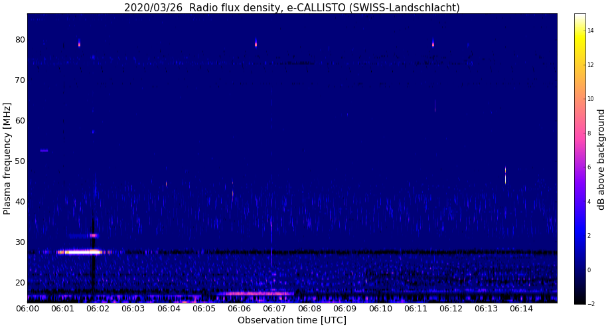Click the colorbar tick value 12
Viewport: 610px width, 328px height.
coord(591,64)
